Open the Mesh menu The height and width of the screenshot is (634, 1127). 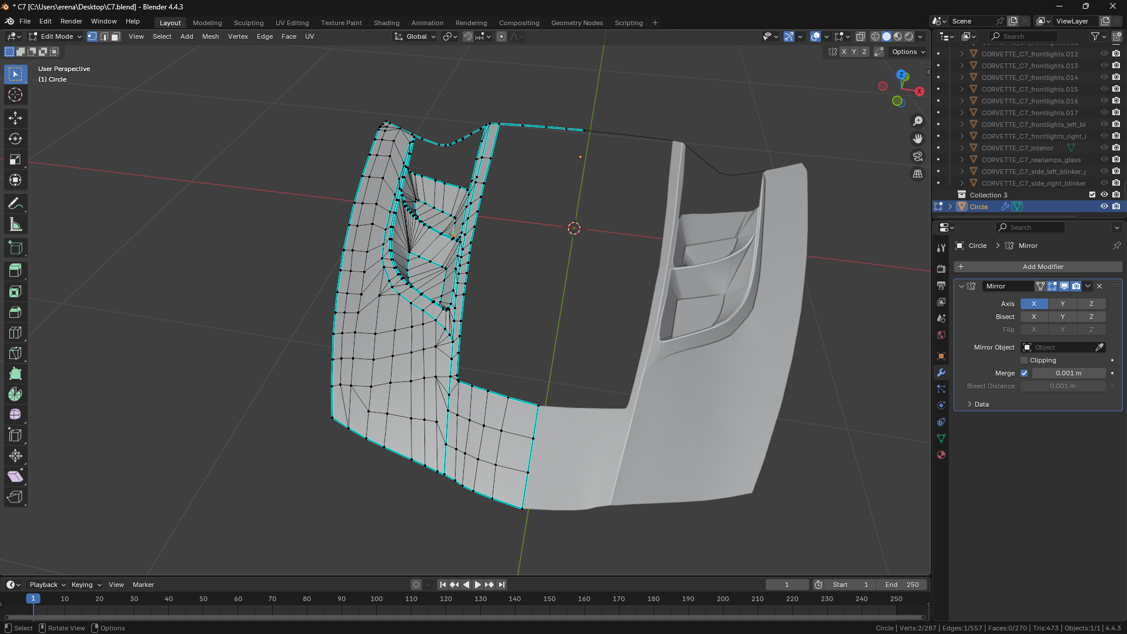click(210, 36)
